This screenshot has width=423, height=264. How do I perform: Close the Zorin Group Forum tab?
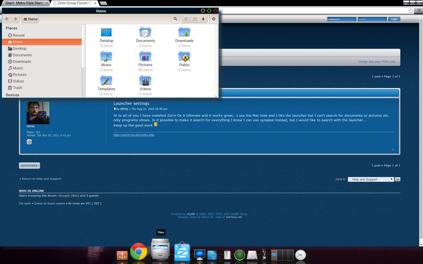tap(95, 3)
